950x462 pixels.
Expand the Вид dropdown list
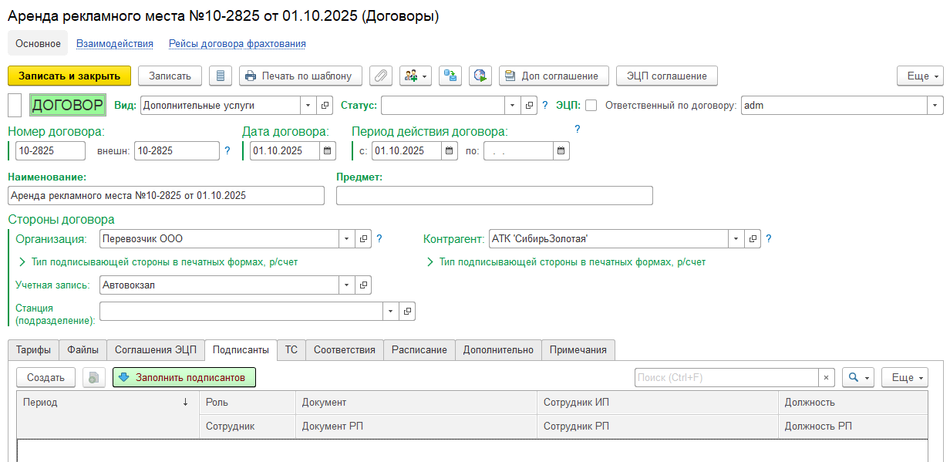tap(308, 106)
